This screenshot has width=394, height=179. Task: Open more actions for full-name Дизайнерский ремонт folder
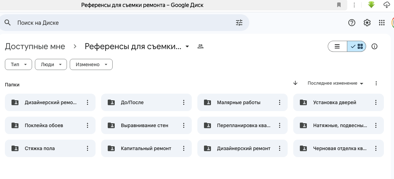pyautogui.click(x=279, y=148)
